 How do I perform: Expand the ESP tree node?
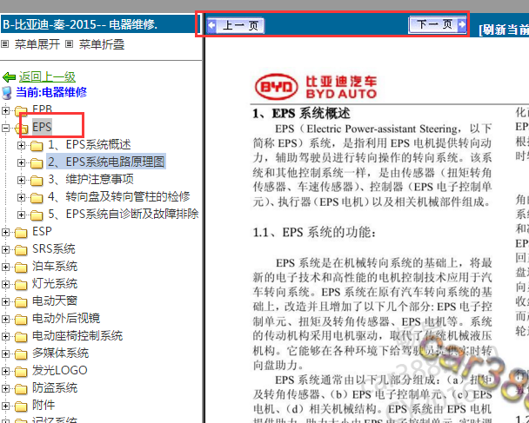[5, 232]
